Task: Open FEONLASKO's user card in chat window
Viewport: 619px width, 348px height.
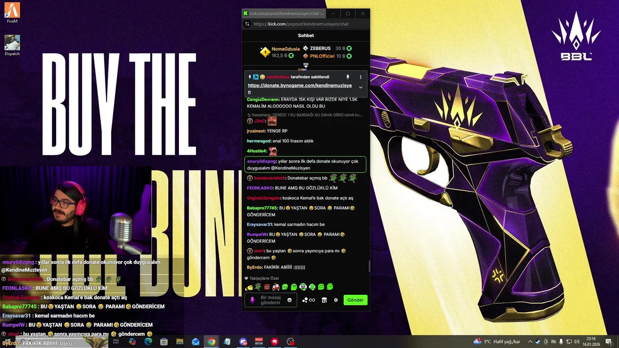Action: (x=260, y=188)
